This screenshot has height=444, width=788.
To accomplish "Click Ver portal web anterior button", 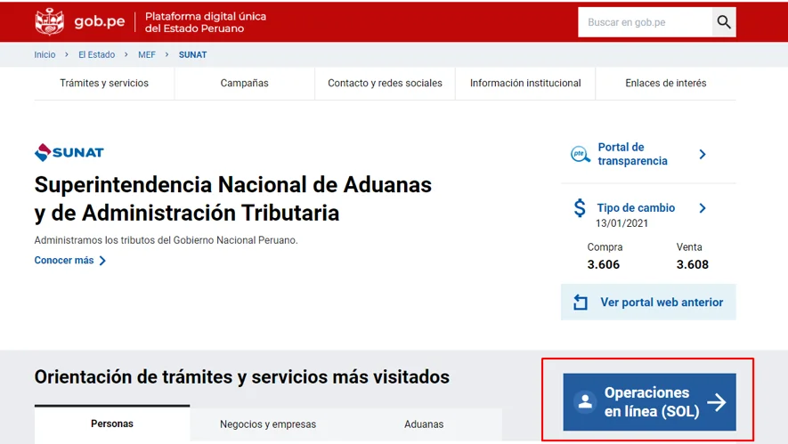I will 648,303.
